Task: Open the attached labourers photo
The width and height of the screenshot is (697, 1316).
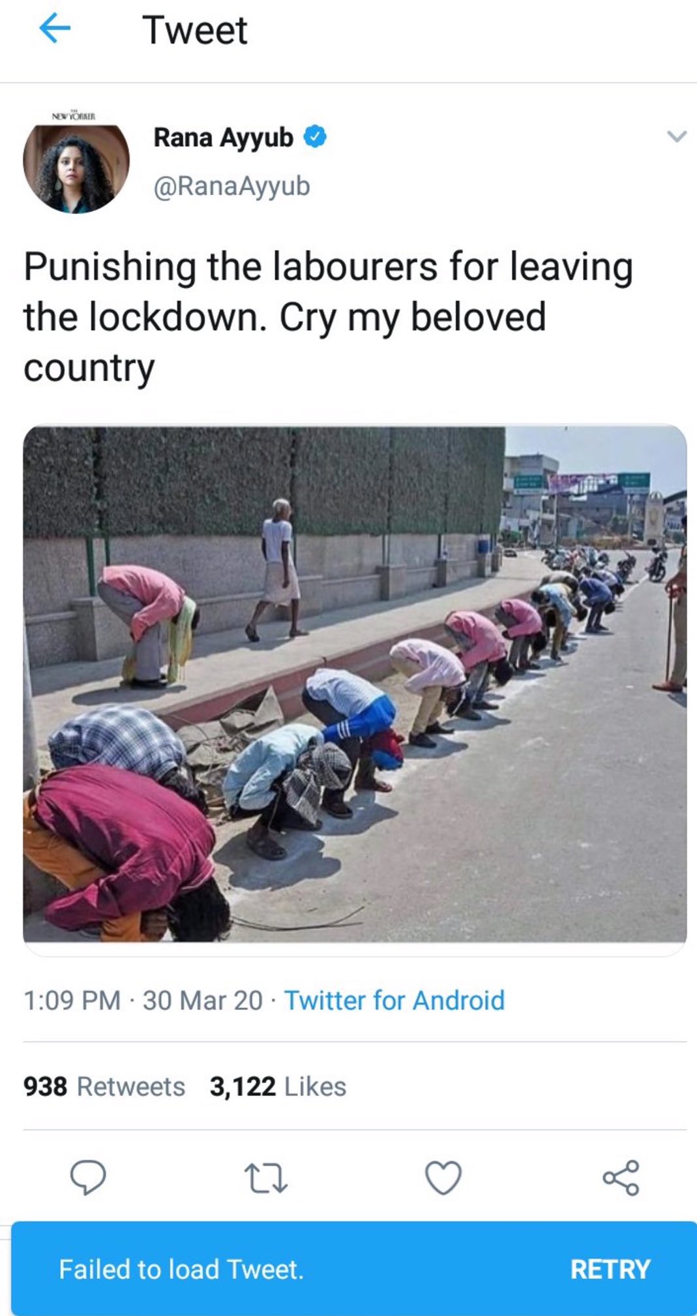Action: (355, 684)
